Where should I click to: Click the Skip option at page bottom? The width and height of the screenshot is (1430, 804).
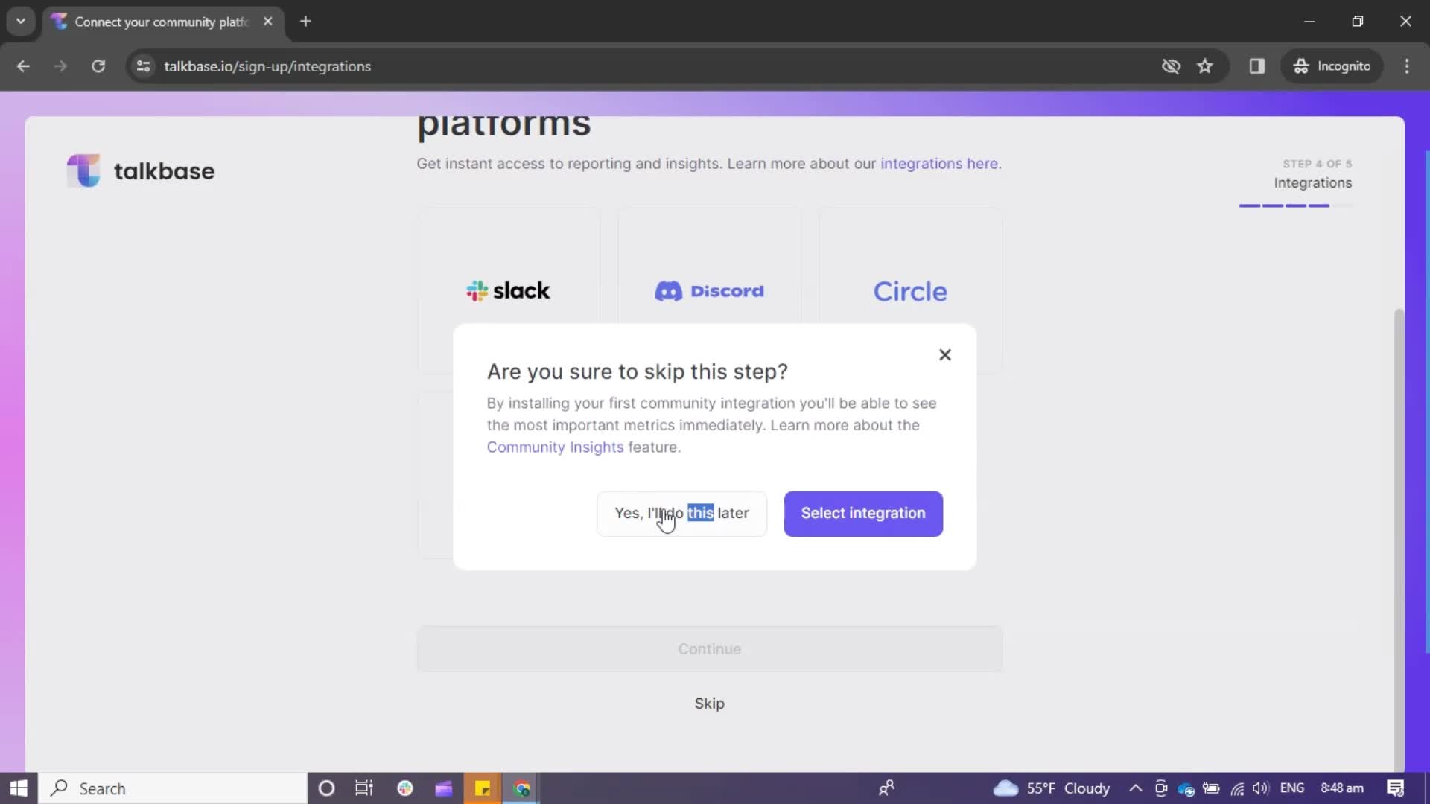[710, 703]
